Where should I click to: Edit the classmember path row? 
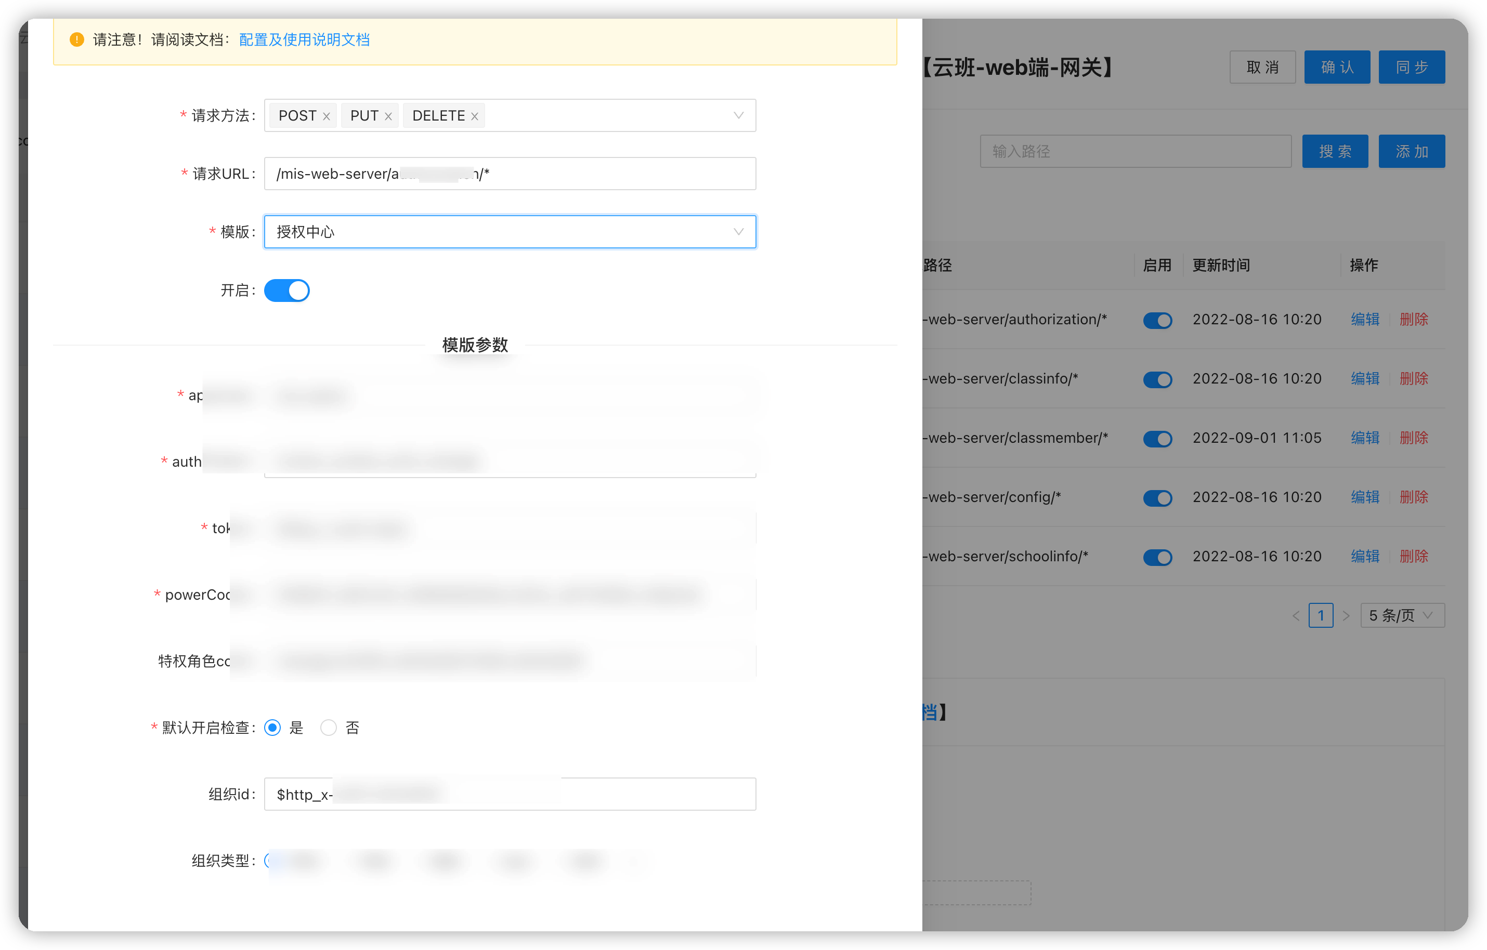[1365, 438]
